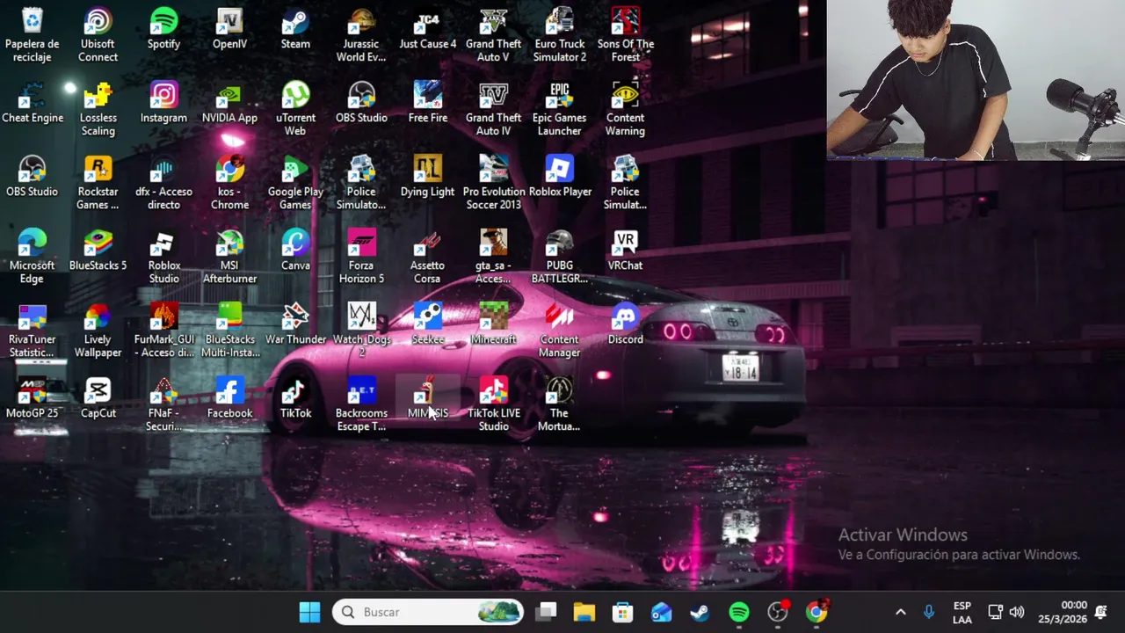Select the RivaTuner Statistics icon
This screenshot has height=633, width=1125.
point(32,331)
